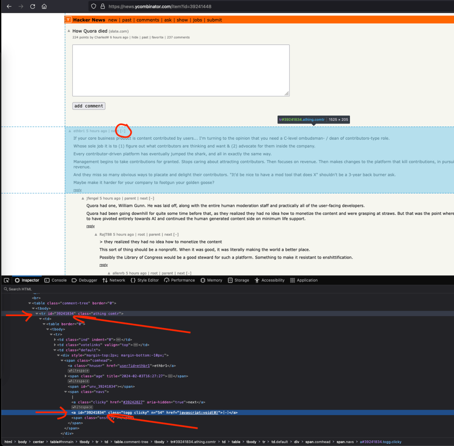Reply to RajT88's comment
The height and width of the screenshot is (446, 454).
104,265
